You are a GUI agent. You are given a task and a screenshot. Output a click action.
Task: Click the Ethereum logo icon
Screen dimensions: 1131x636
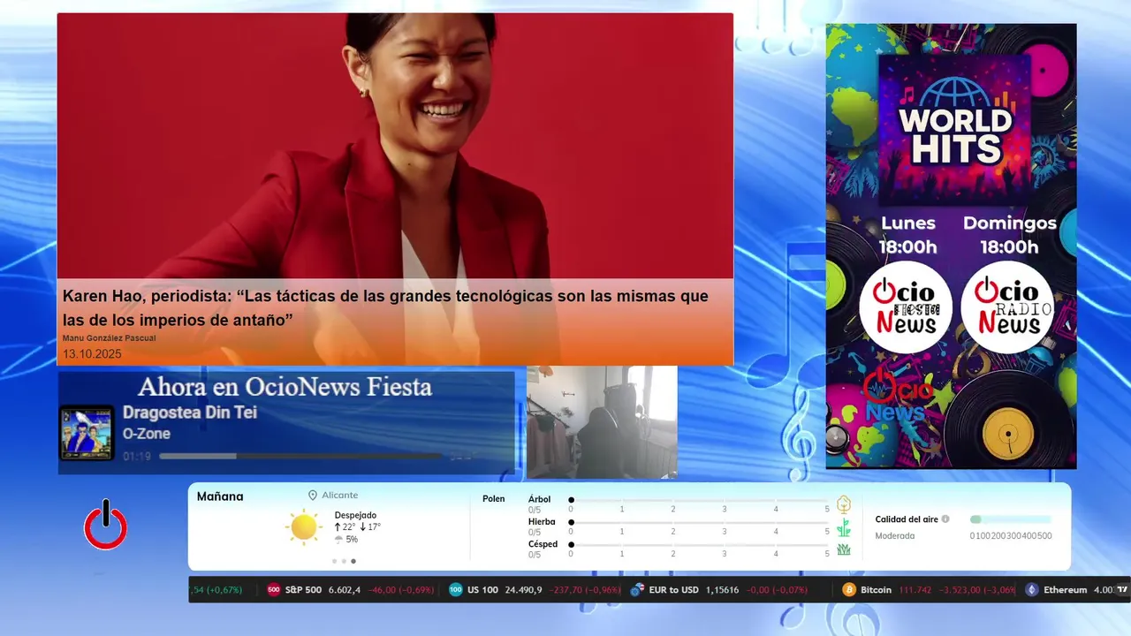(1032, 590)
